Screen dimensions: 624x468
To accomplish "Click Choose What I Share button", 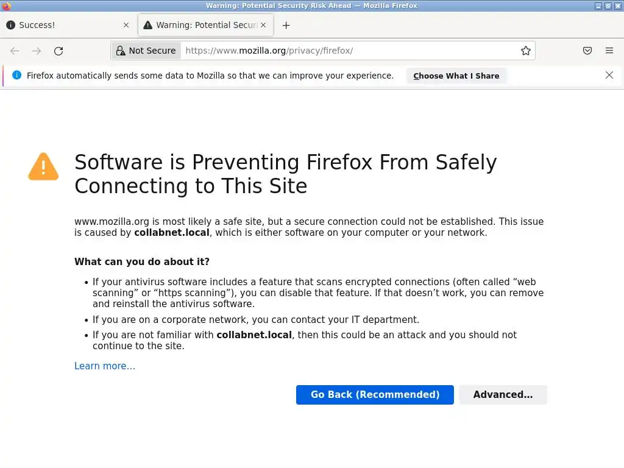I will (456, 76).
